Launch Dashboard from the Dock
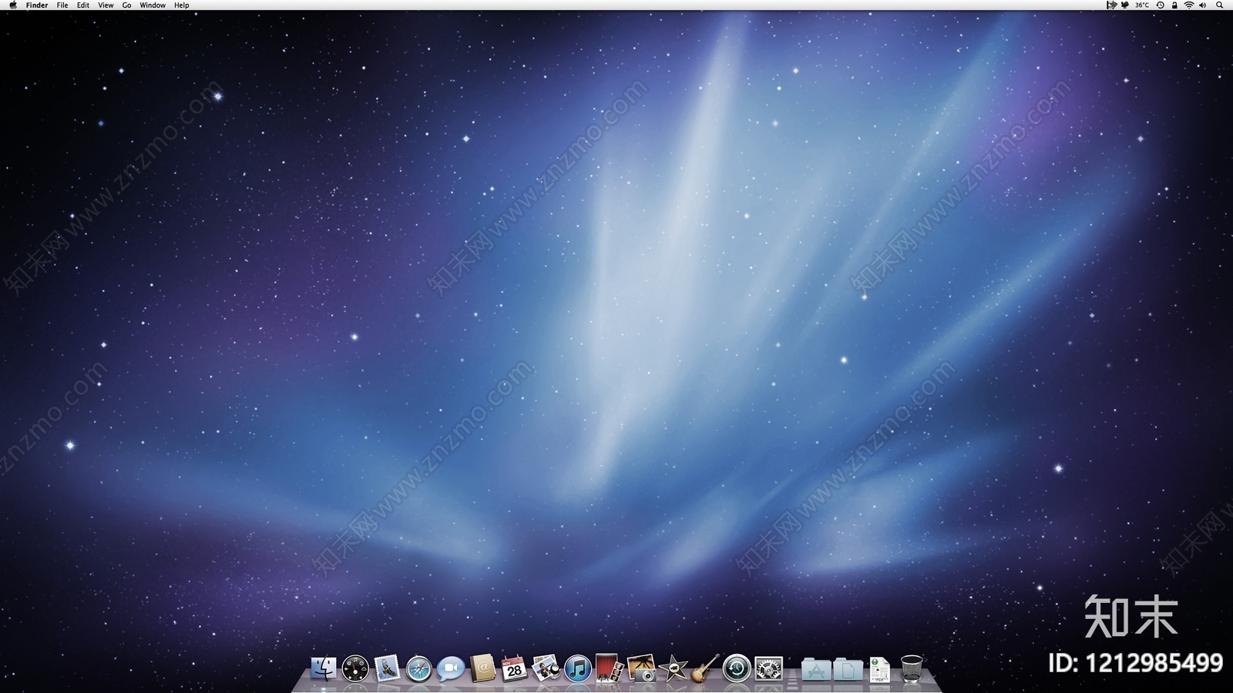Screen dimensions: 1233x693 point(355,668)
